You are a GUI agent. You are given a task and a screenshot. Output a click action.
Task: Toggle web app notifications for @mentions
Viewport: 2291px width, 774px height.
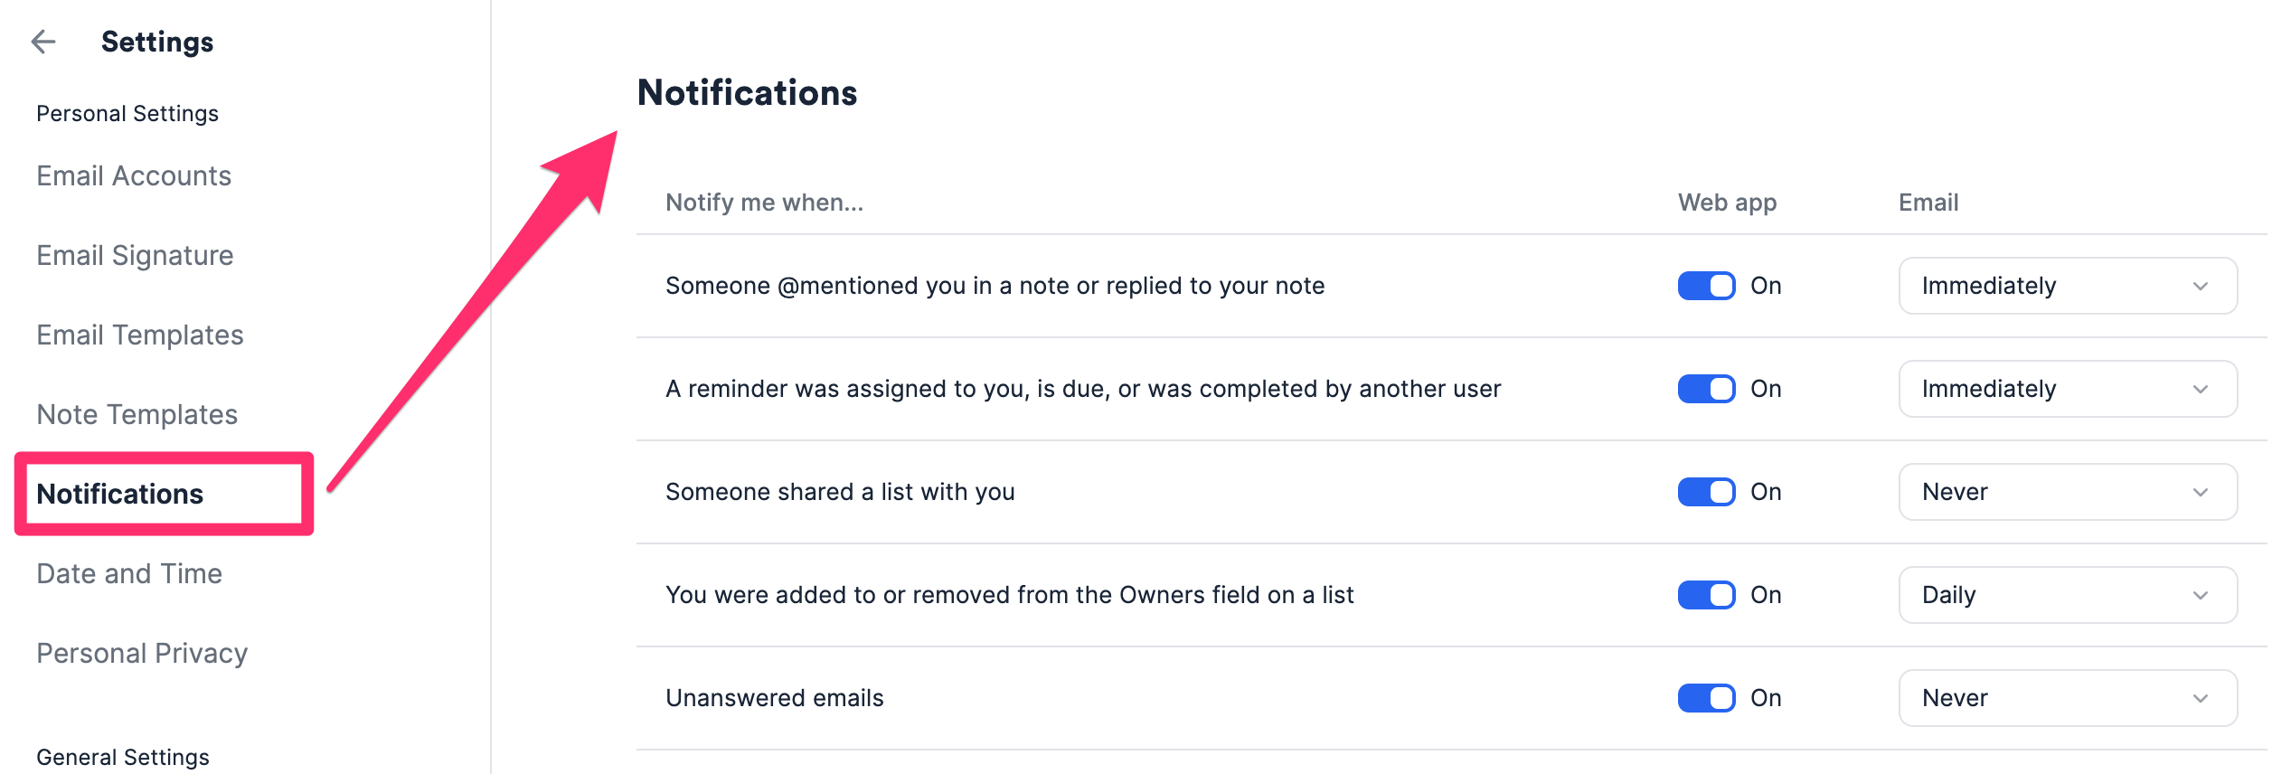1706,286
